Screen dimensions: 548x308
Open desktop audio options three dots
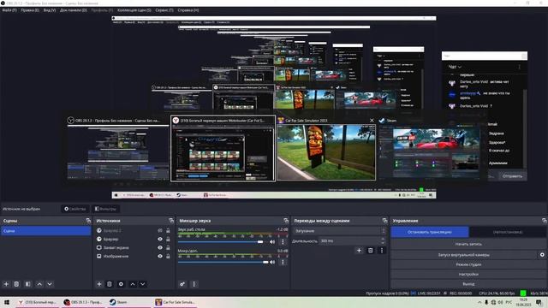pos(283,241)
